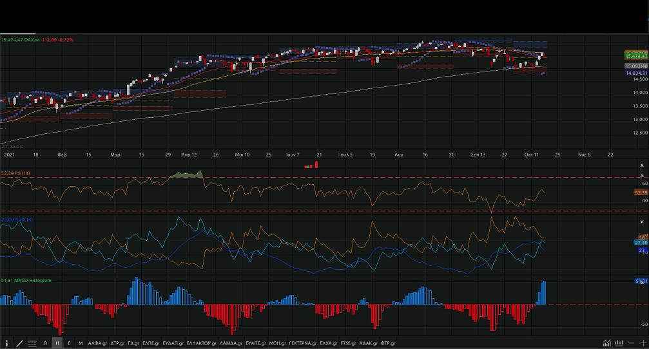Zoom in using the plus icon
This screenshot has width=649, height=349.
point(643,343)
